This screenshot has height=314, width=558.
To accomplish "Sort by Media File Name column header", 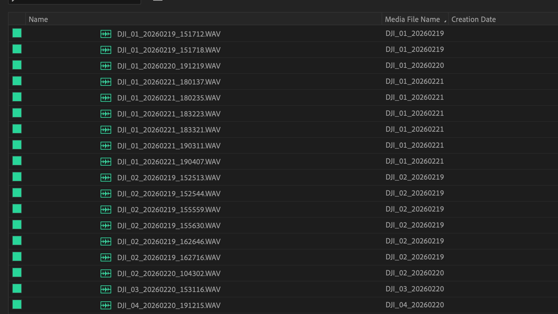I will point(415,19).
